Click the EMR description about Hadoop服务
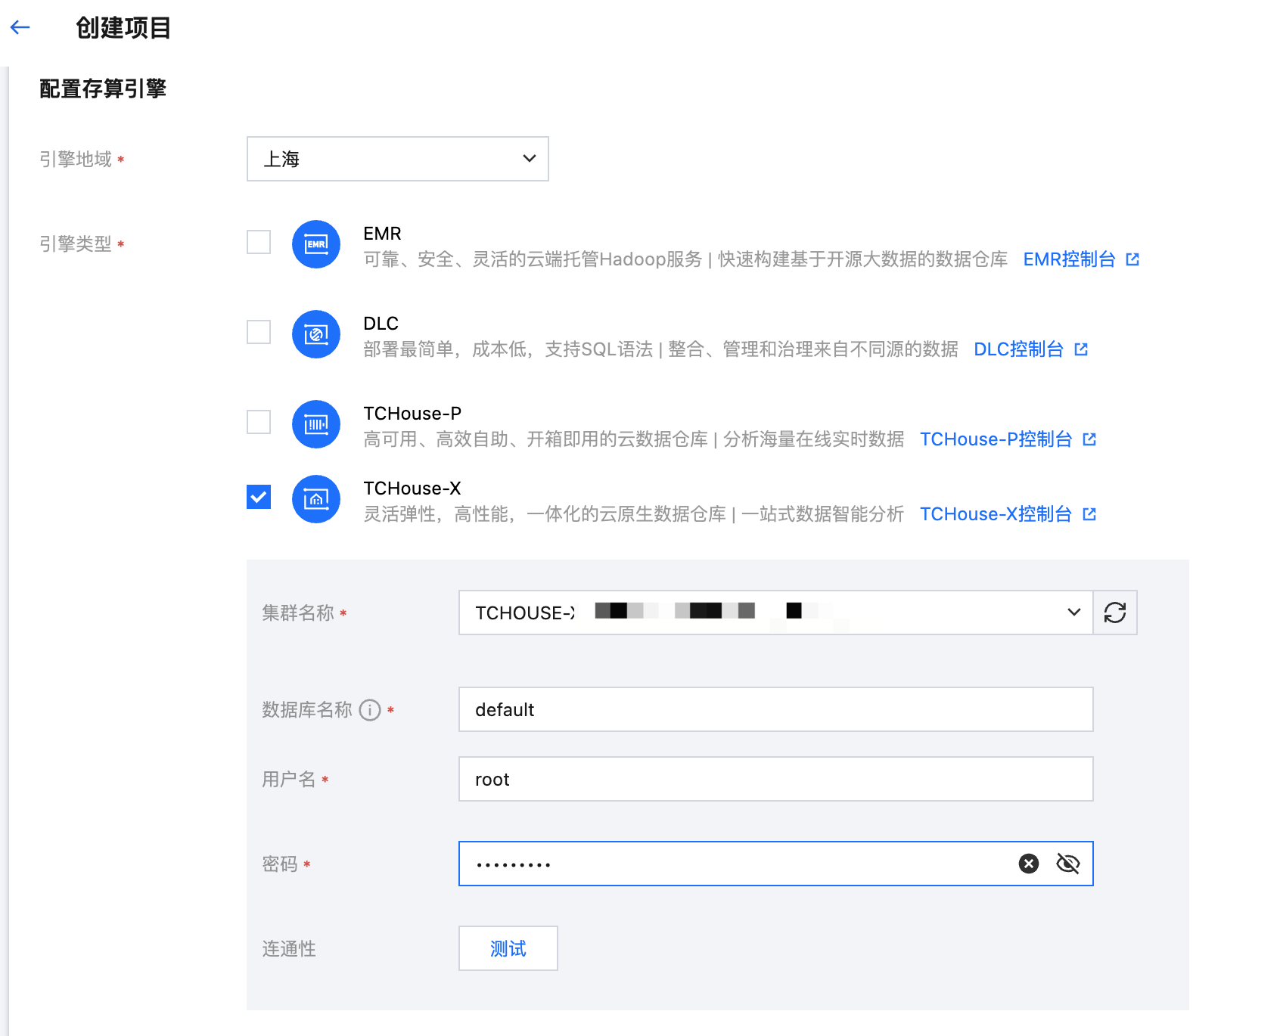 (685, 259)
